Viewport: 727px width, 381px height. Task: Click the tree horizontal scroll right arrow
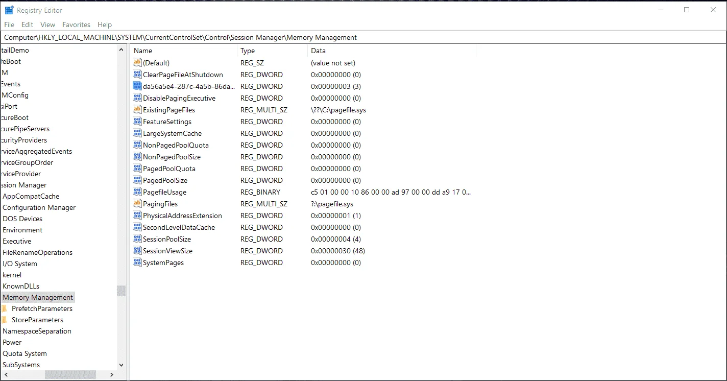tap(112, 375)
